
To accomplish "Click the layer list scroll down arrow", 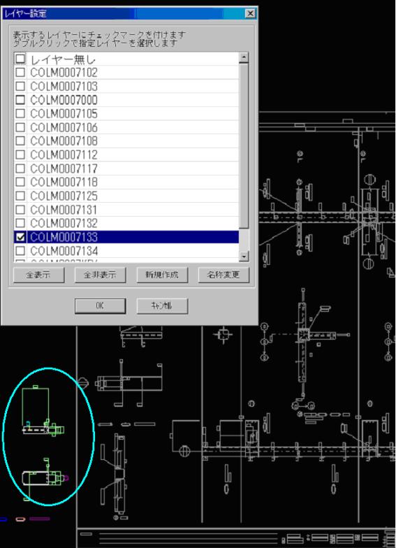I will tap(244, 256).
